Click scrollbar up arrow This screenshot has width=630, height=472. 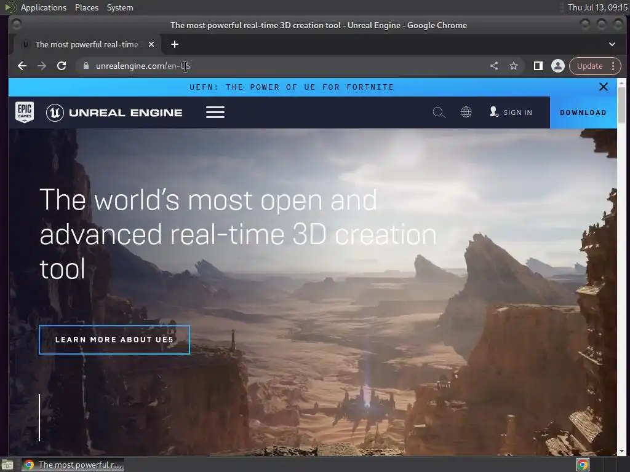(x=621, y=83)
